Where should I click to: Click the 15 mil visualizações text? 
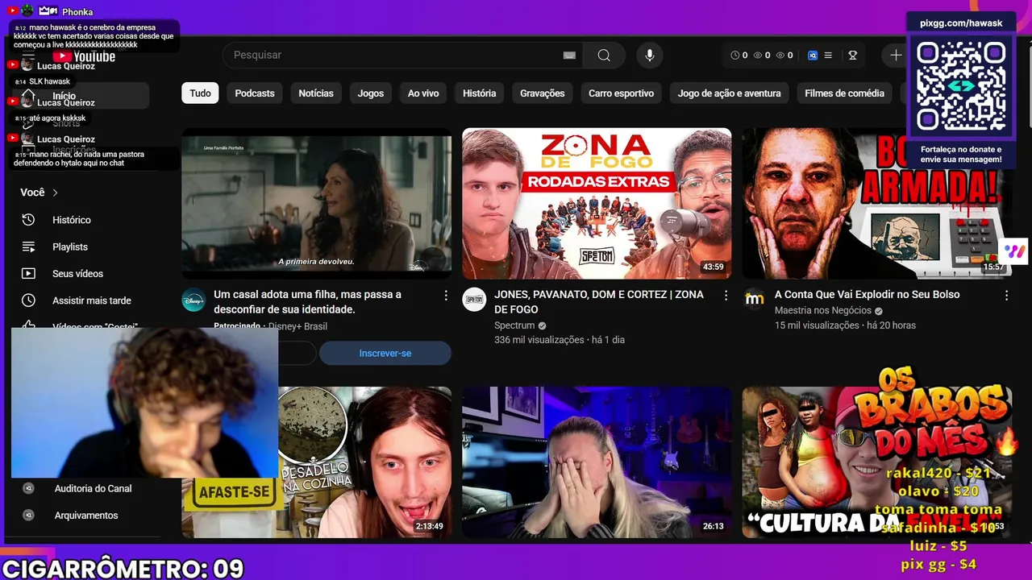click(x=817, y=325)
